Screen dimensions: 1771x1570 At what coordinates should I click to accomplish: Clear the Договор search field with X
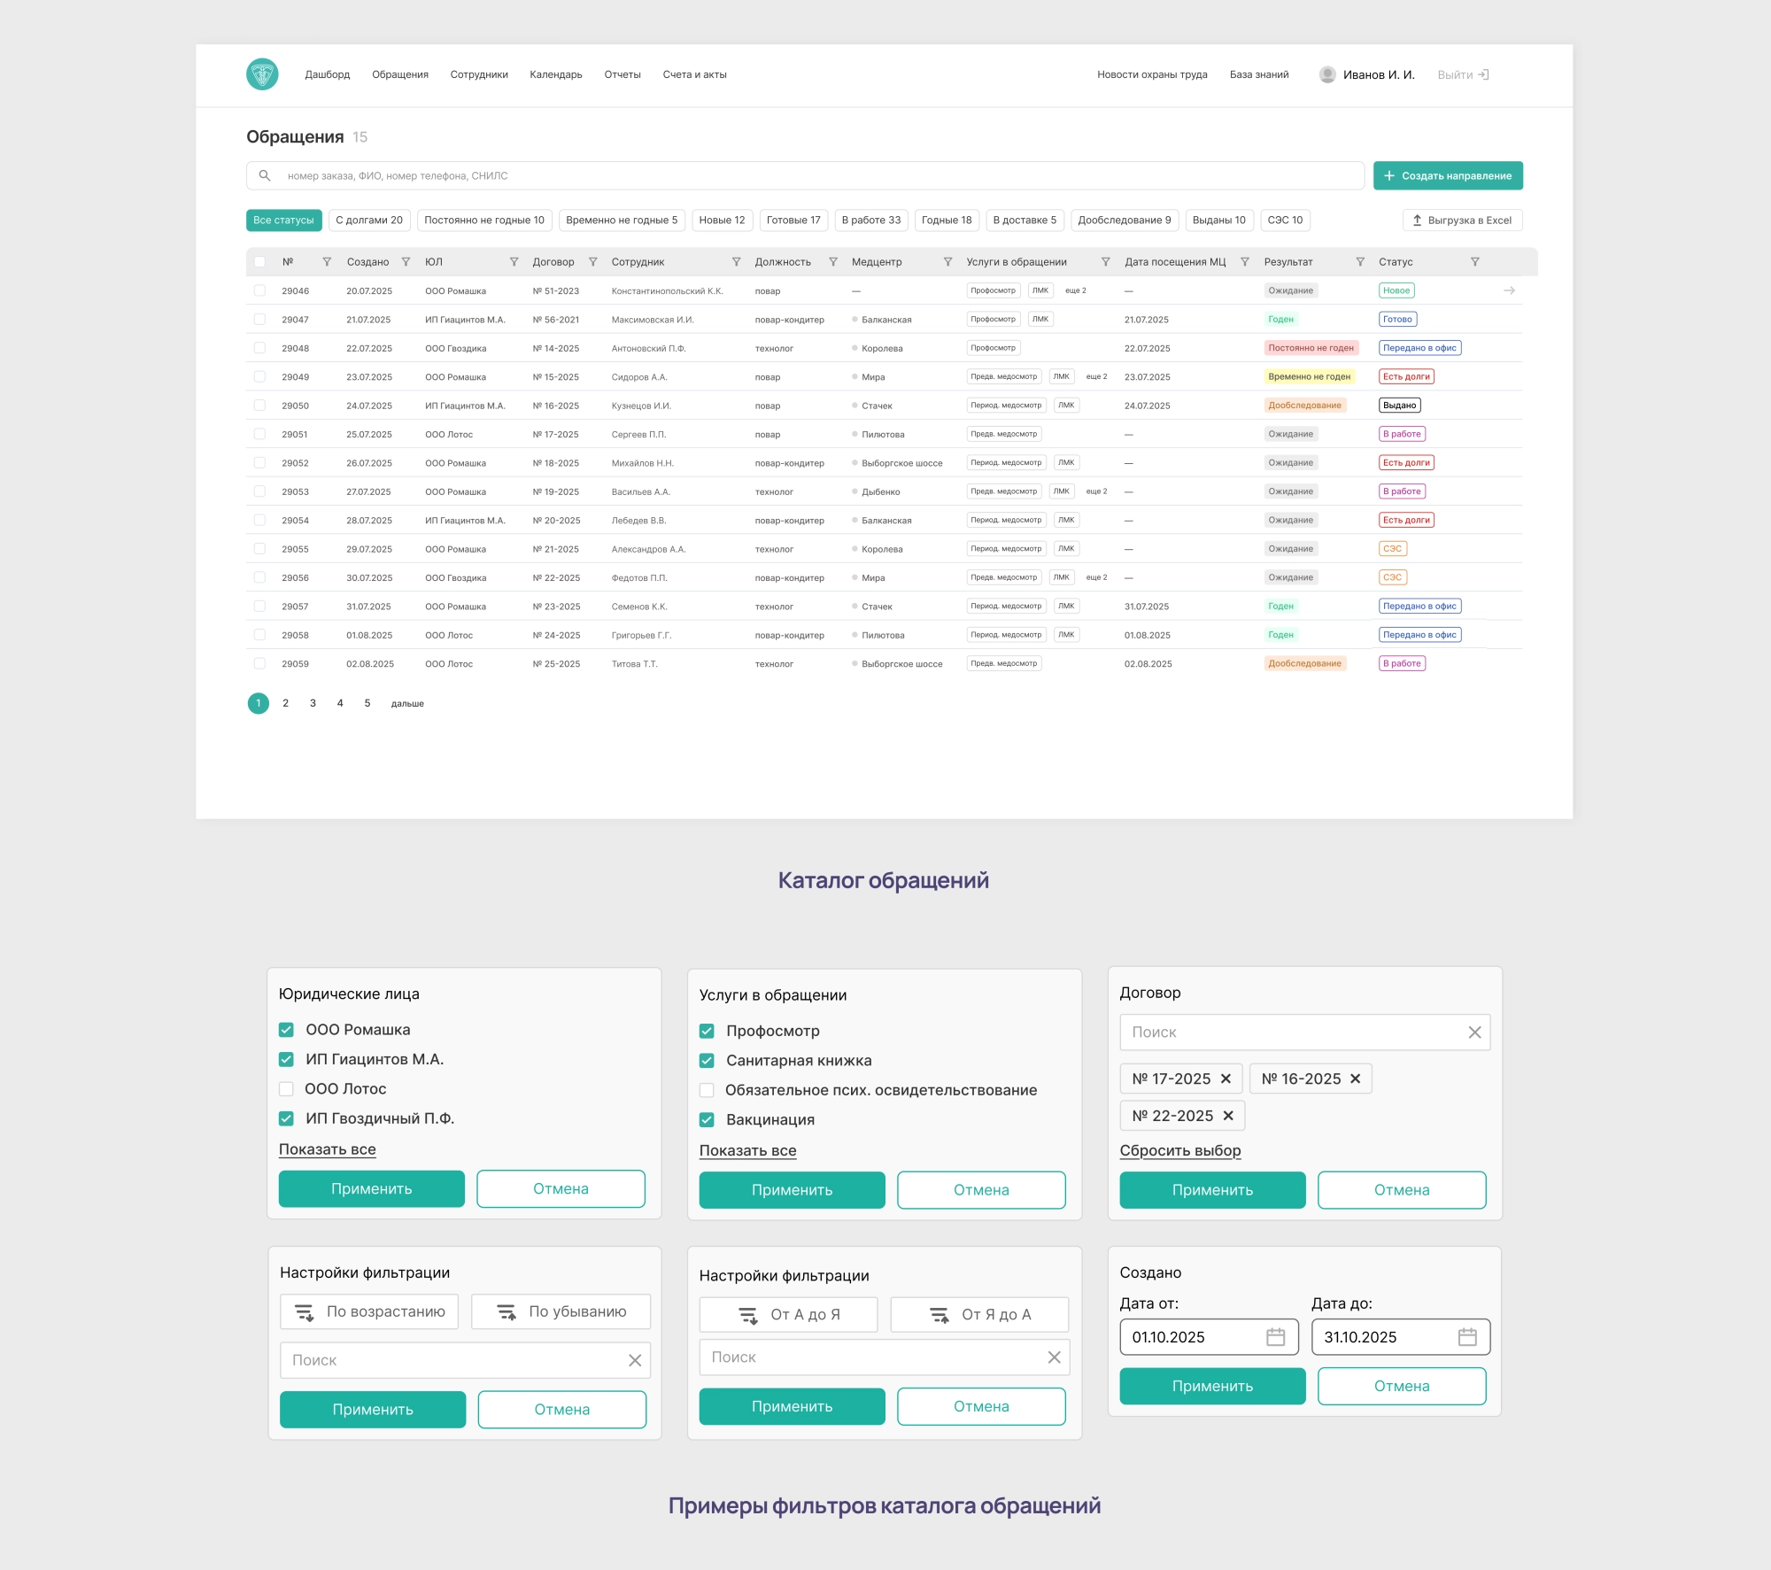[1474, 1032]
